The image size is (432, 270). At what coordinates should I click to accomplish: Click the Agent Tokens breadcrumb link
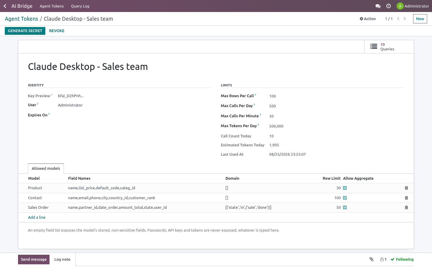click(21, 19)
